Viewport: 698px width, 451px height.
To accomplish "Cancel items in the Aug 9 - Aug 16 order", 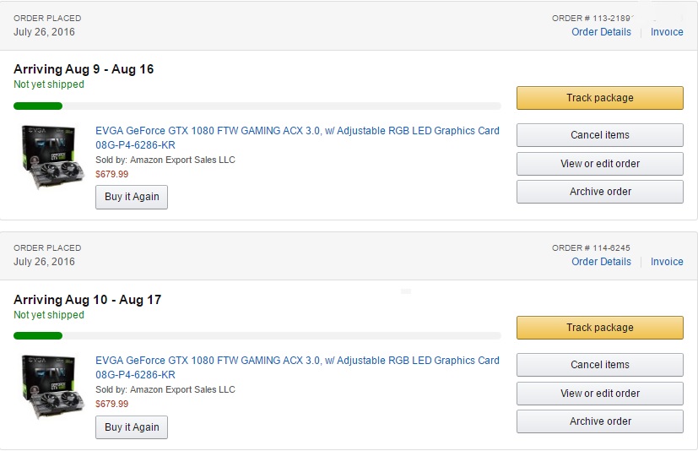I will click(599, 135).
